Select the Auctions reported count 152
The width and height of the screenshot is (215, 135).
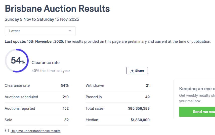click(66, 108)
